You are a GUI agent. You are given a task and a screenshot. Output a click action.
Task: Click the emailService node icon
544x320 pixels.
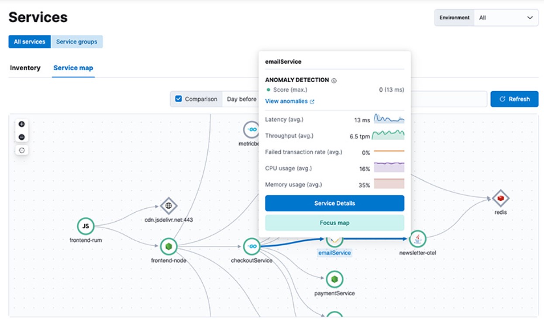[334, 241]
